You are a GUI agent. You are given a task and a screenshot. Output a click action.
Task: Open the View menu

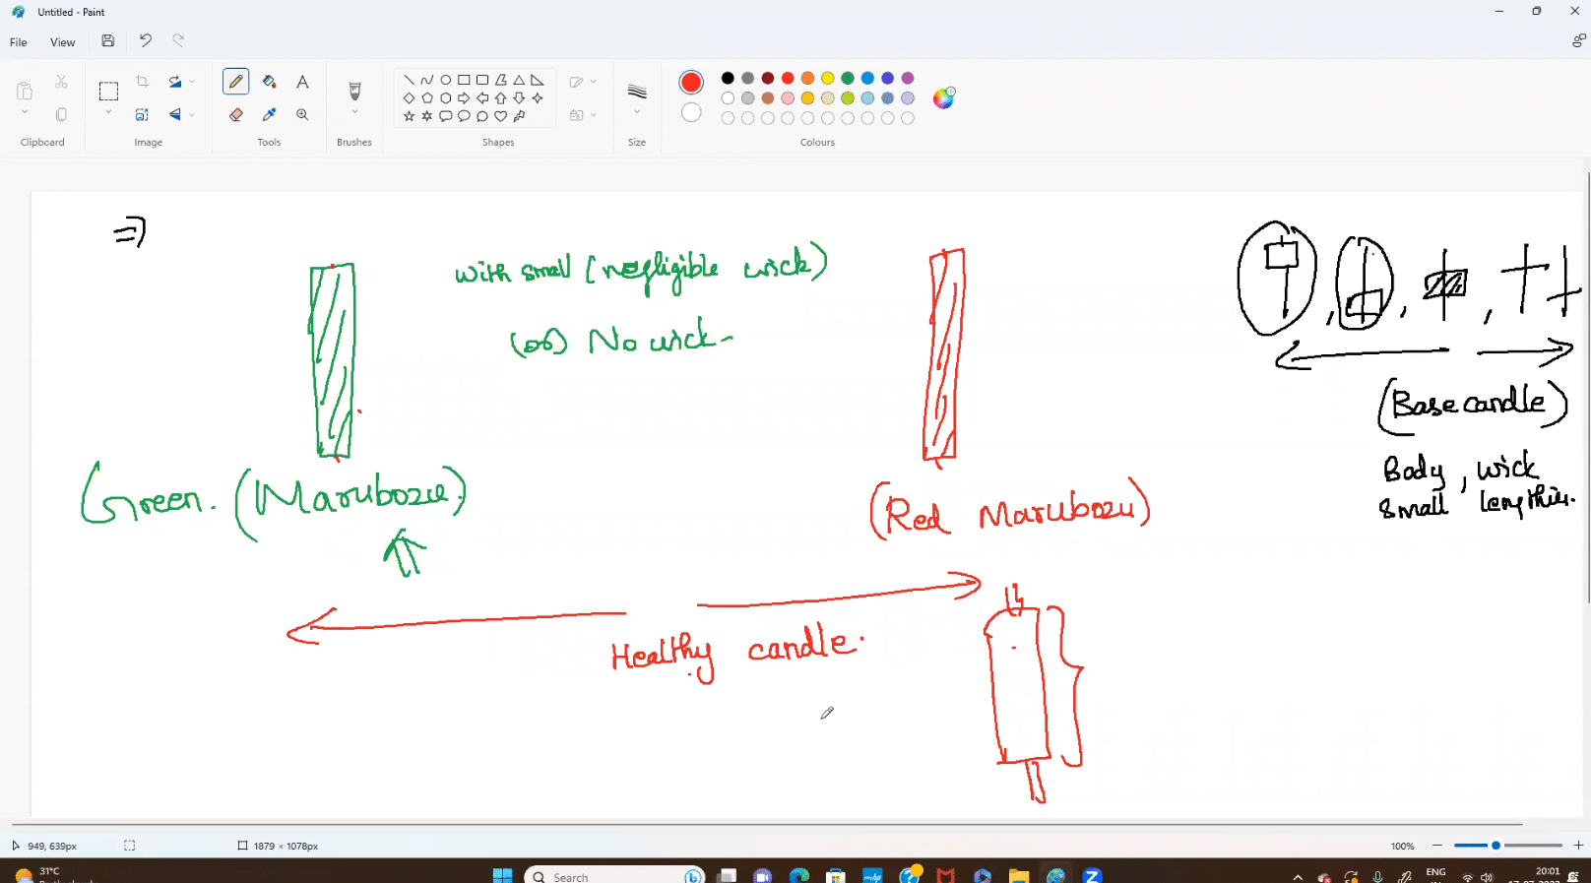coord(62,42)
